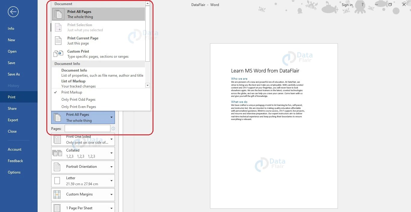411x212 pixels.
Task: Click the Print Current Page icon
Action: pyautogui.click(x=58, y=40)
